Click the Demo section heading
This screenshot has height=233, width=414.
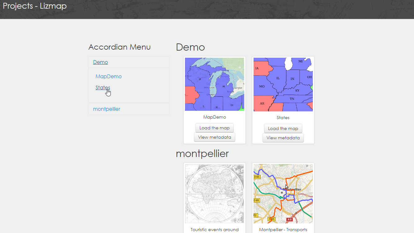190,47
